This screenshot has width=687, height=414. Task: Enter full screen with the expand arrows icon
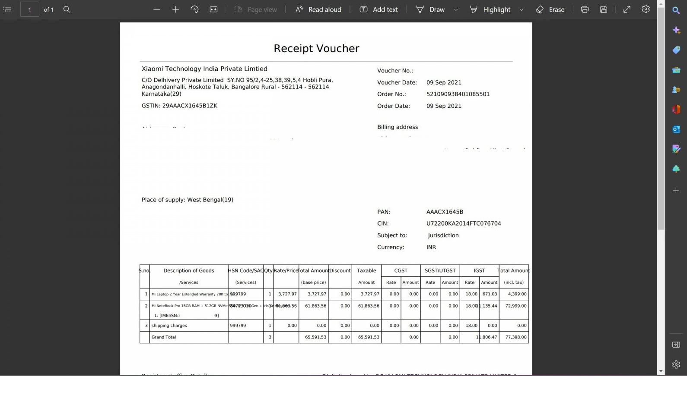(x=627, y=9)
